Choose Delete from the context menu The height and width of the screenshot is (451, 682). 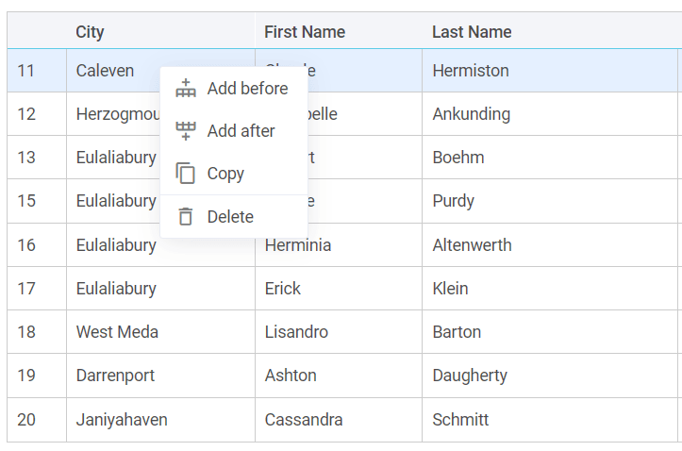230,216
